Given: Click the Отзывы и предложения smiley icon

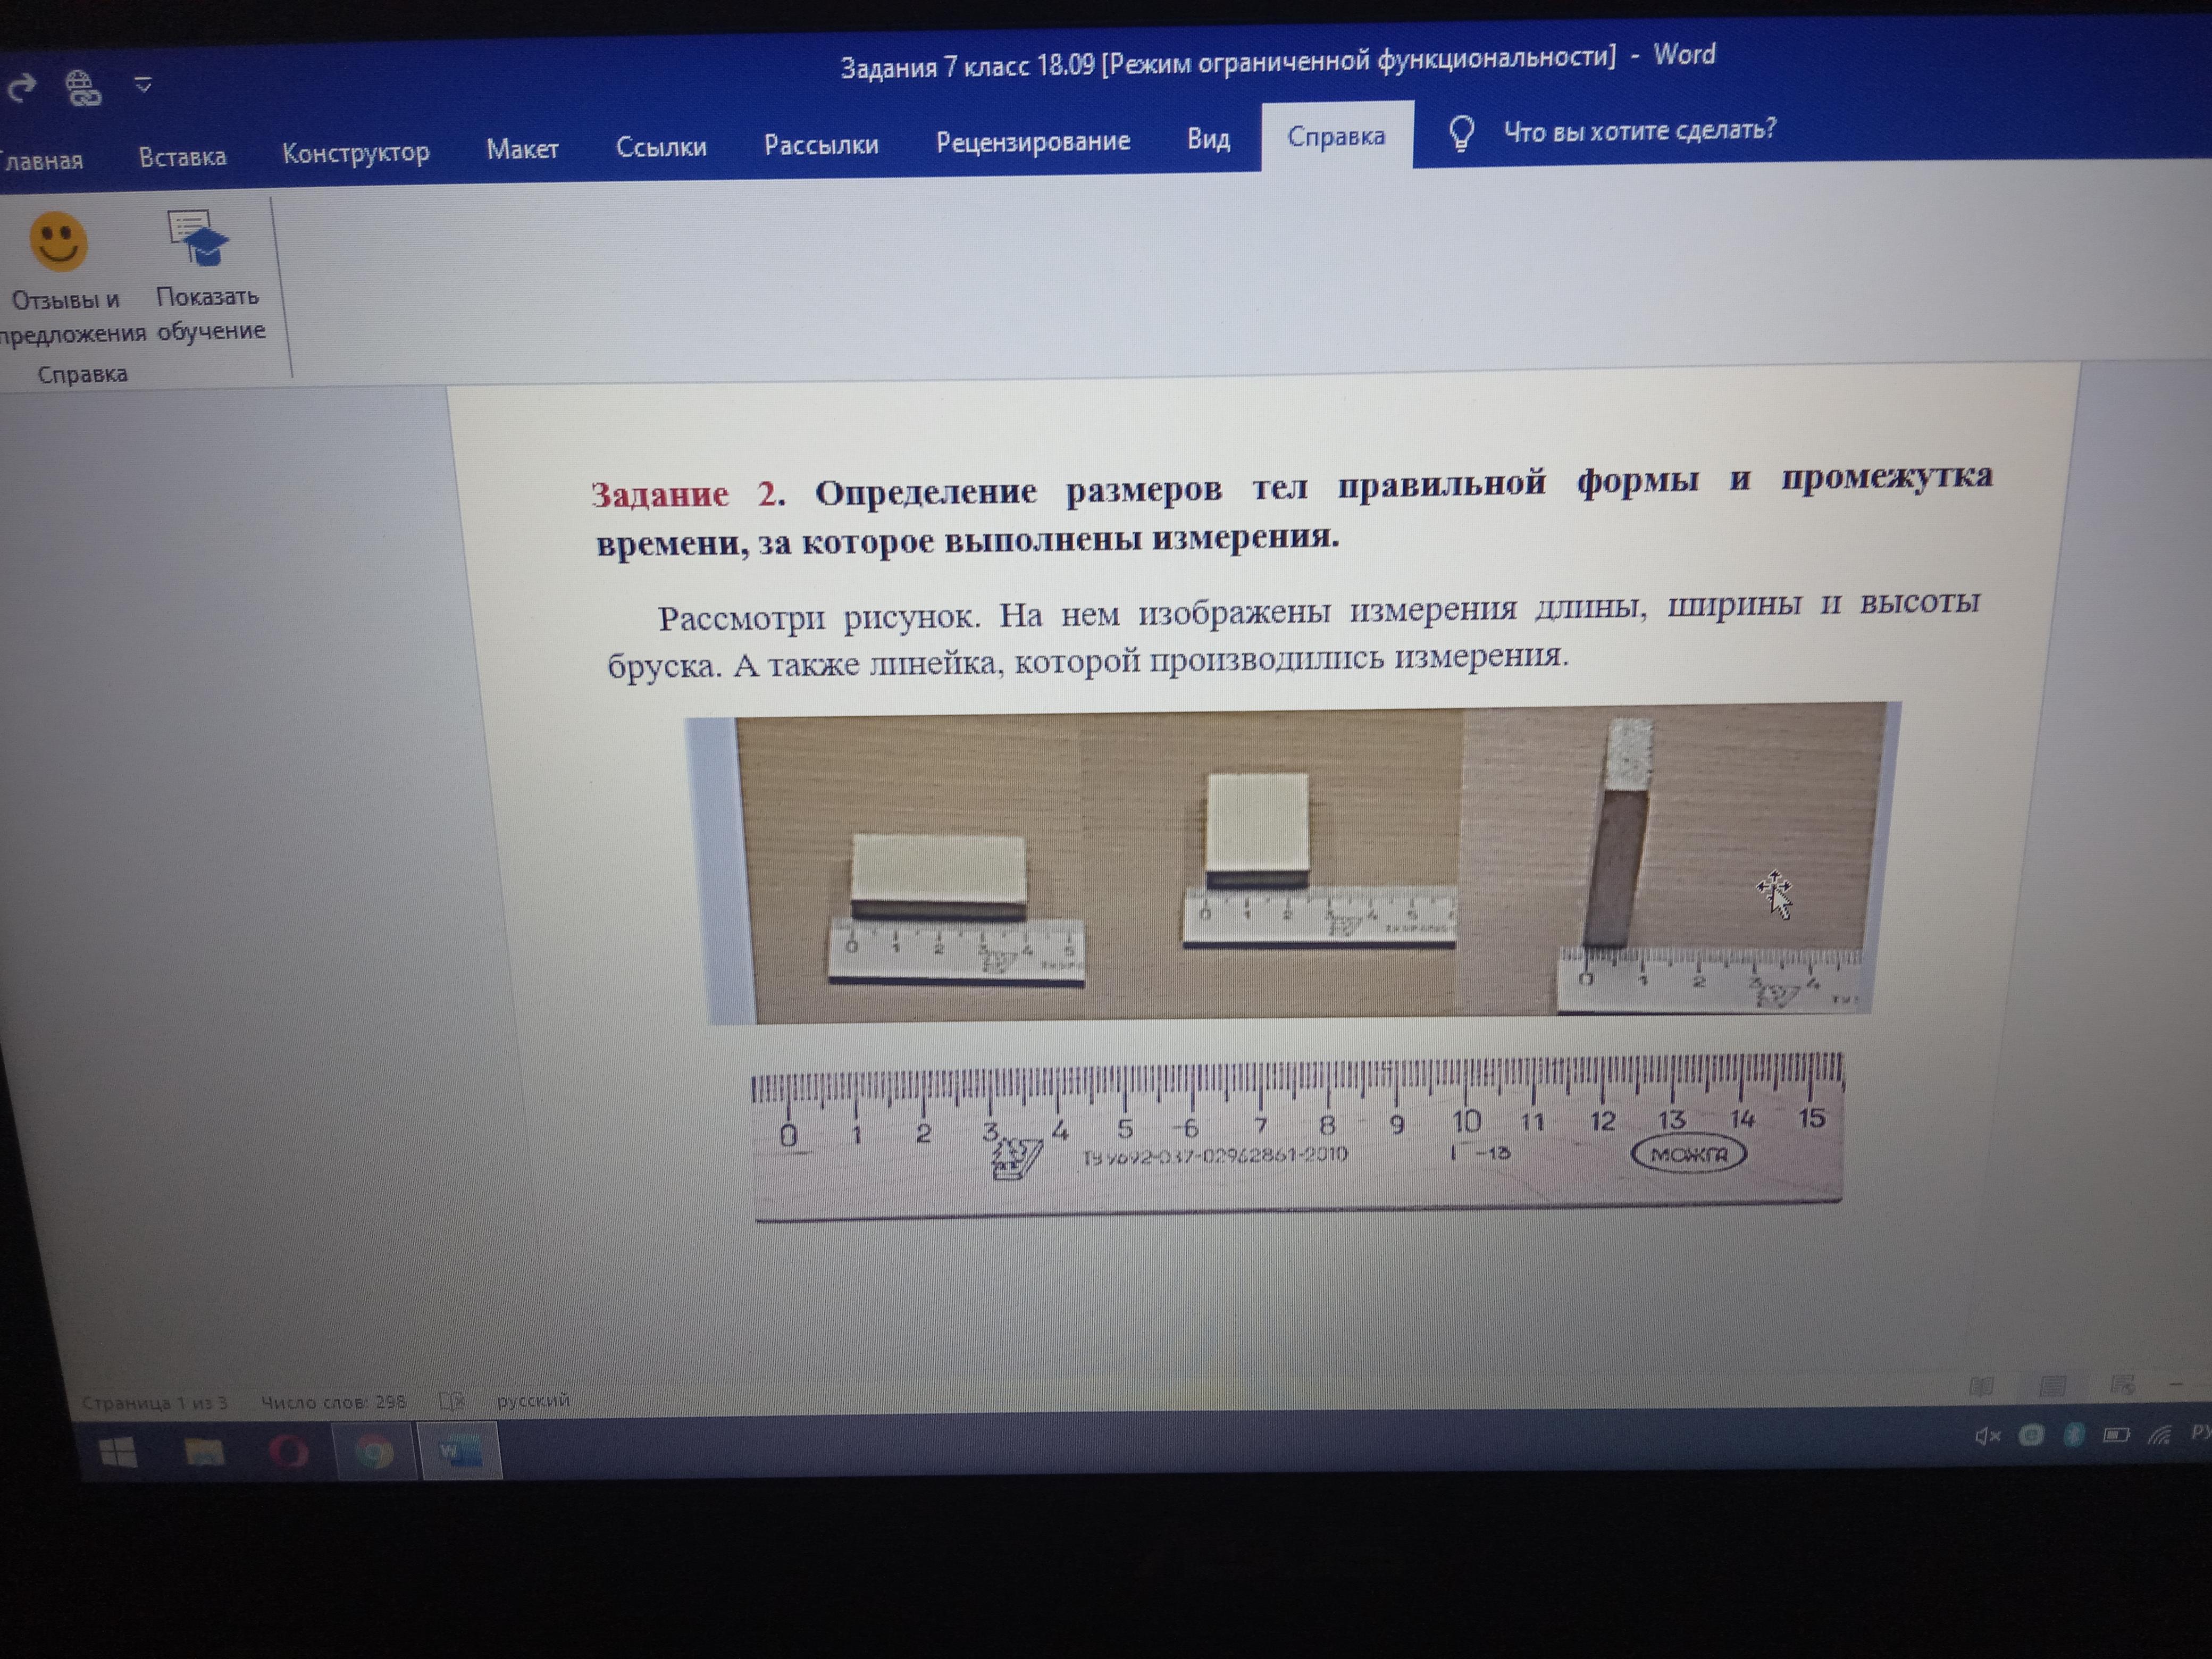Looking at the screenshot, I should [58, 241].
